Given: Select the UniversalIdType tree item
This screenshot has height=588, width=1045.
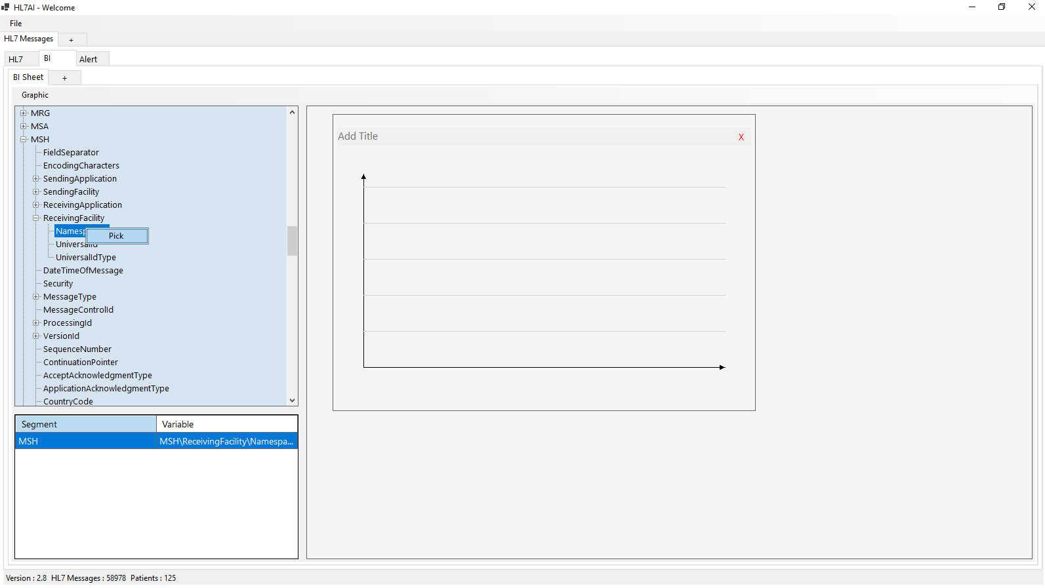Looking at the screenshot, I should 85,258.
